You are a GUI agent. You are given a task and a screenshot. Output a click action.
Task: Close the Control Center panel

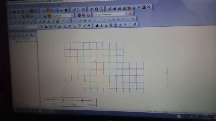[34, 31]
